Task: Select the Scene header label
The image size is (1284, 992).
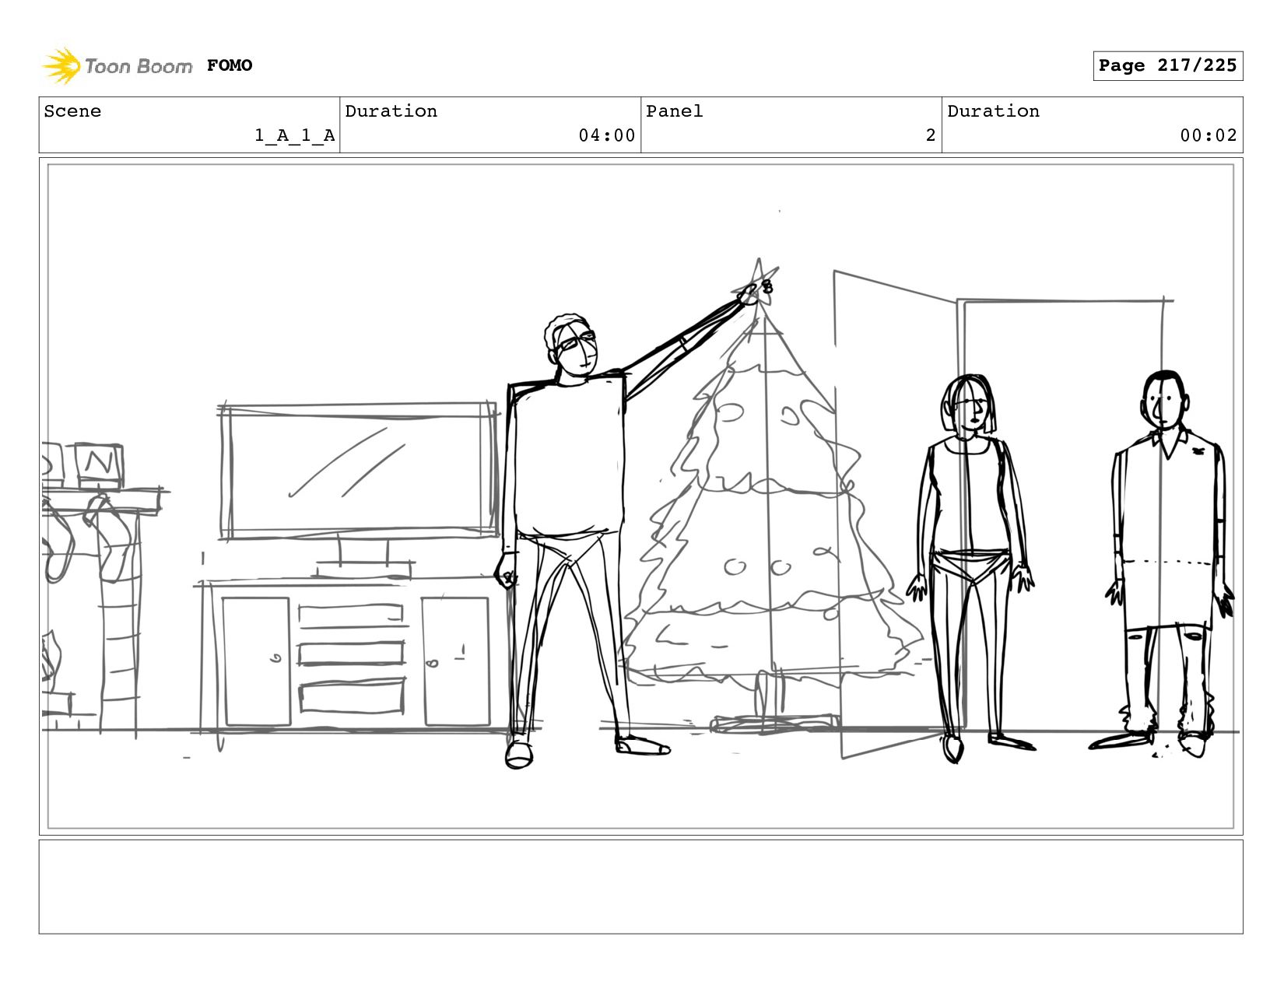Action: pyautogui.click(x=72, y=111)
